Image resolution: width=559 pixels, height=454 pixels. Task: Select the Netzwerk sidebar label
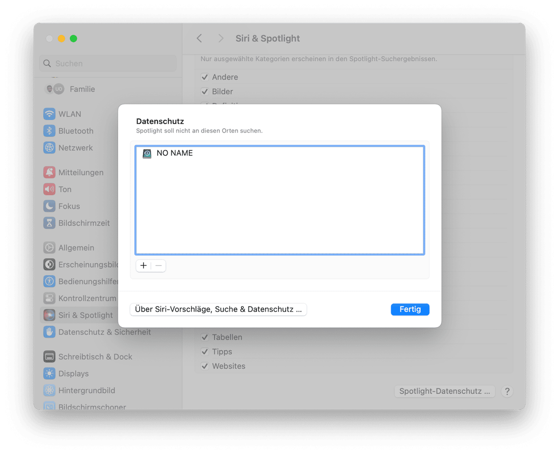75,148
